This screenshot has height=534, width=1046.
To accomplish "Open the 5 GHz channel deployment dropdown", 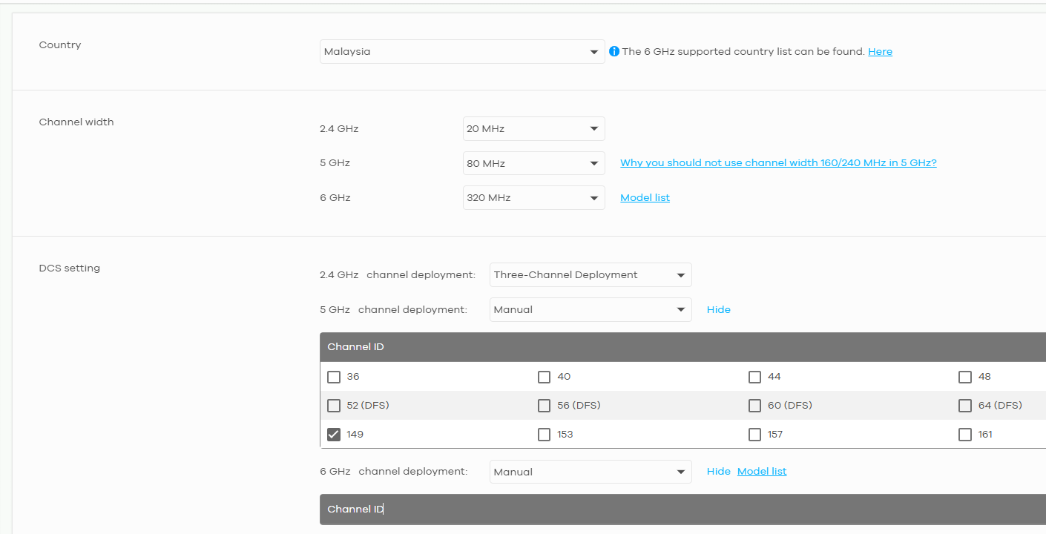I will tap(591, 309).
